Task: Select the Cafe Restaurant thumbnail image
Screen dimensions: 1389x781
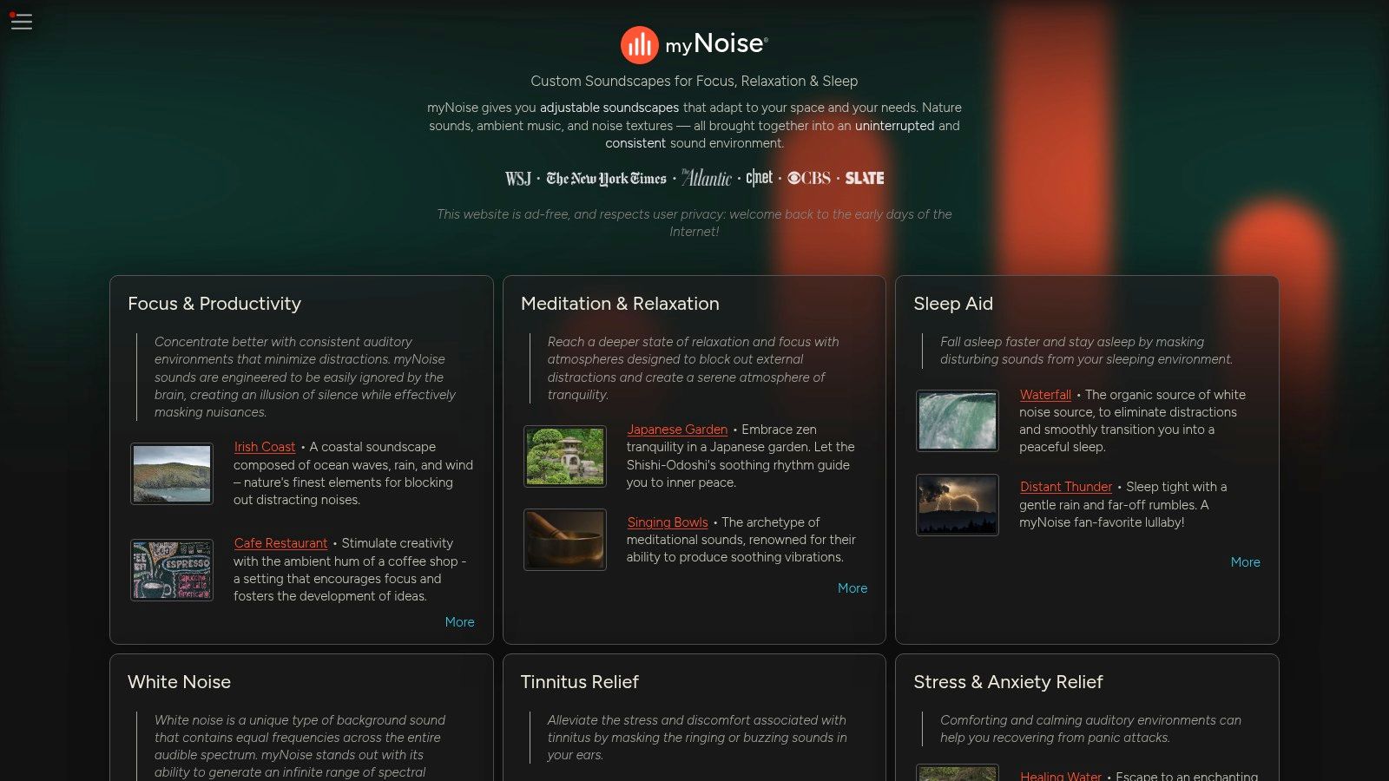Action: point(172,570)
